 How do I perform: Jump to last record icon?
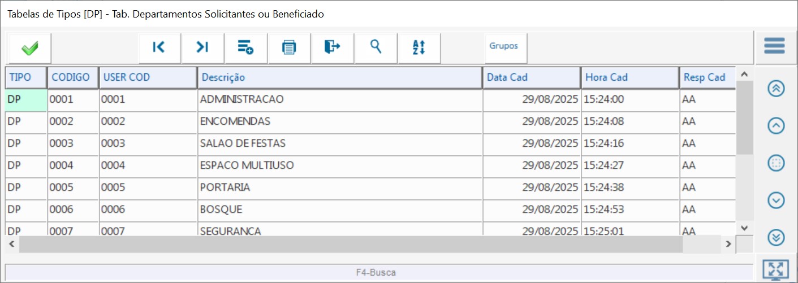(202, 47)
